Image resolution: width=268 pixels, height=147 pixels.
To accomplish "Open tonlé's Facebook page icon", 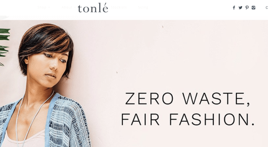I will (x=234, y=8).
